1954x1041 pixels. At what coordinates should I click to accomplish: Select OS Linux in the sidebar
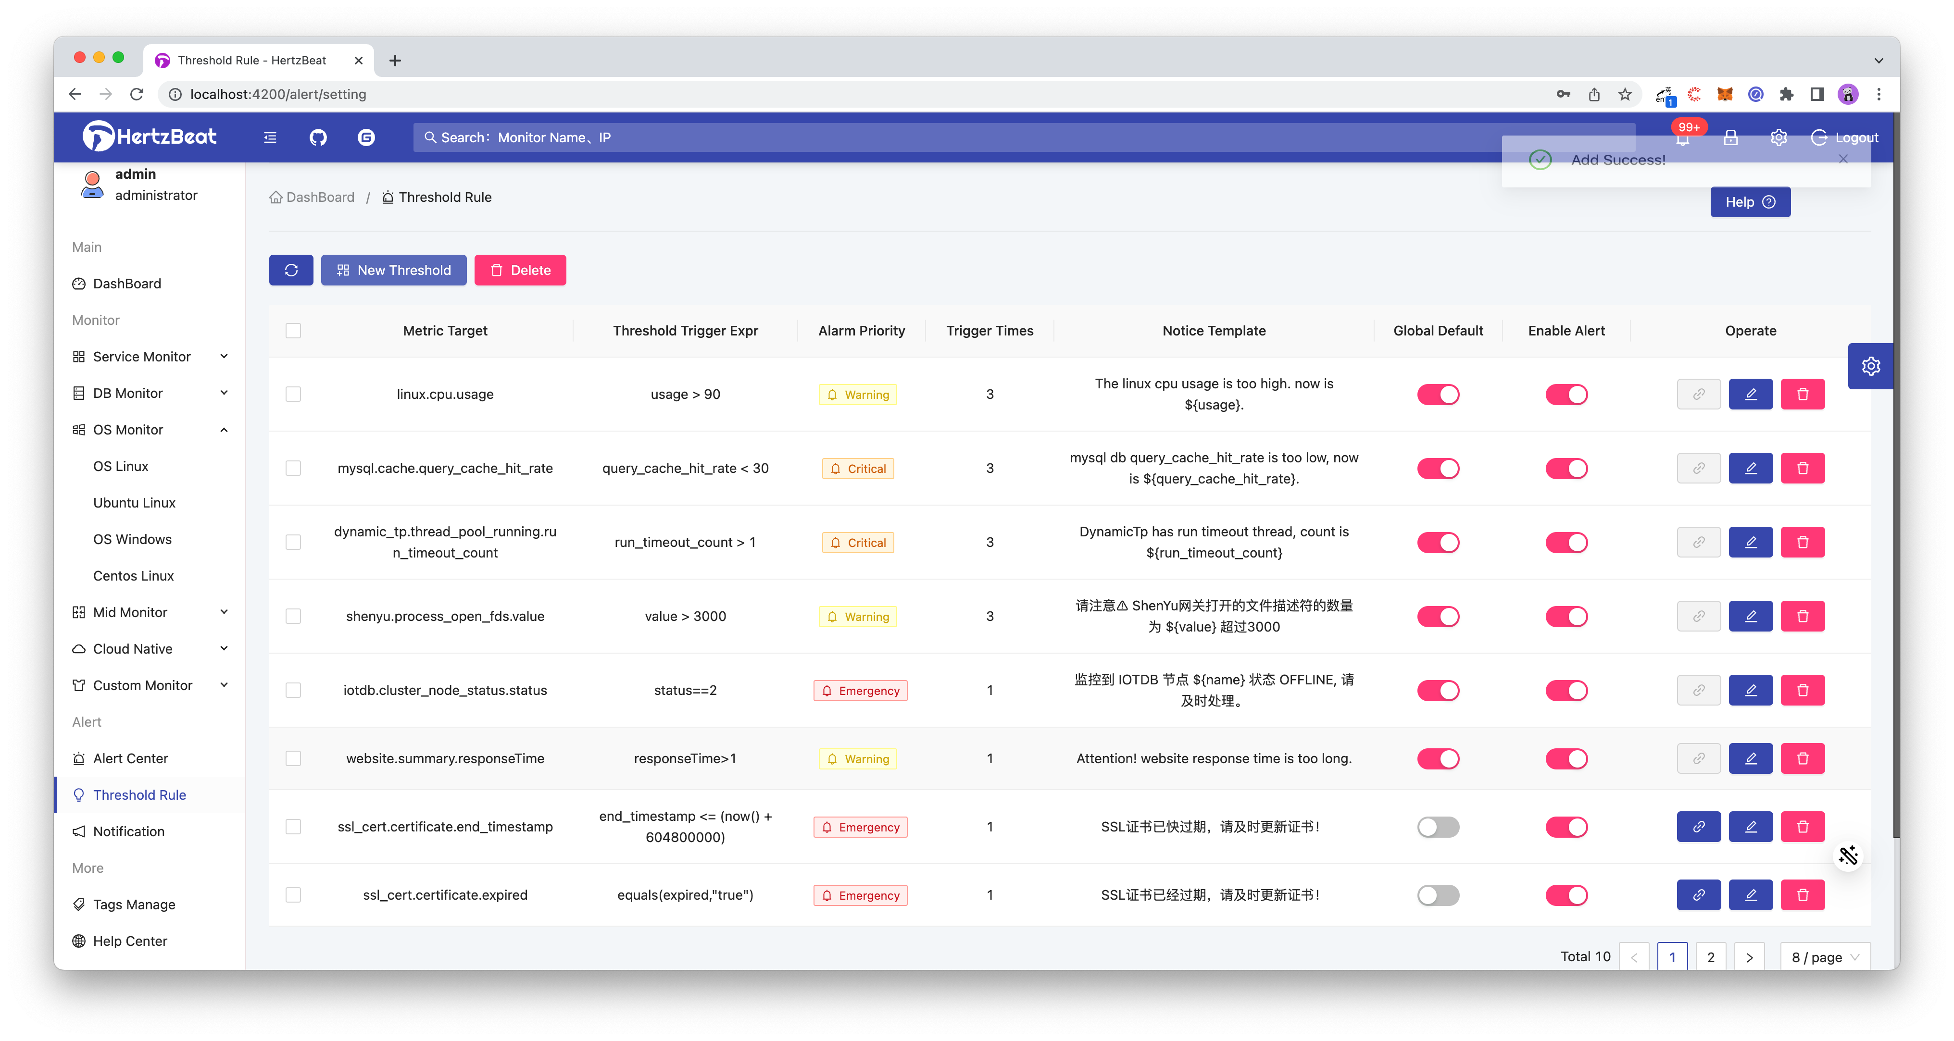click(121, 466)
